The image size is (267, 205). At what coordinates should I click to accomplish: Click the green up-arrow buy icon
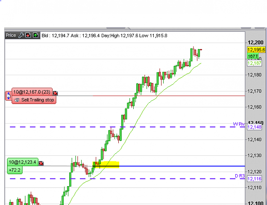click(35, 35)
